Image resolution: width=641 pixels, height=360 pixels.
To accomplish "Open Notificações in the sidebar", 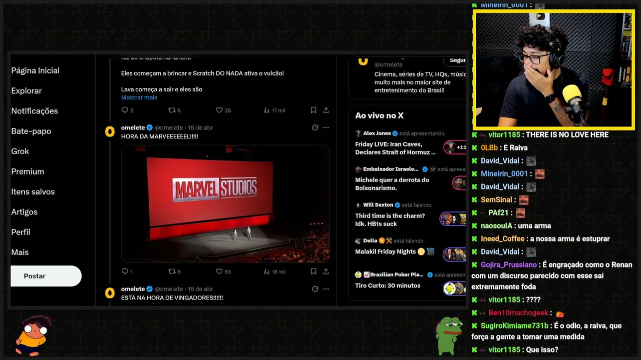I will [35, 111].
